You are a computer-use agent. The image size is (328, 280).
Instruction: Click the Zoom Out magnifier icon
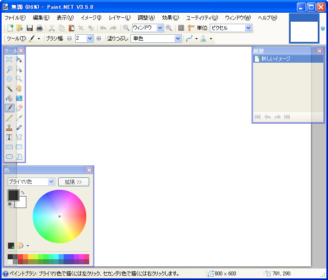tap(126, 28)
